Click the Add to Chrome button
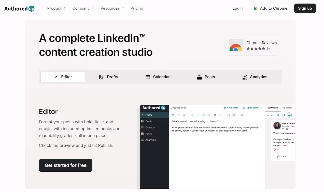This screenshot has height=192, width=324. point(270,8)
